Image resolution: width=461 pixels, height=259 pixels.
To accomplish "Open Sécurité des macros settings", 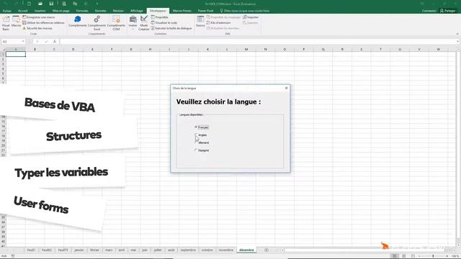I will (37, 28).
